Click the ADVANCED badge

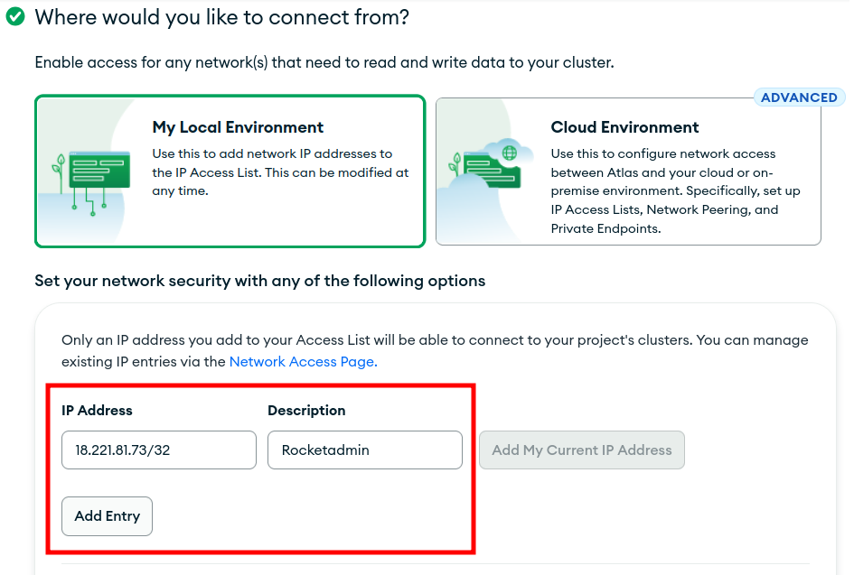pos(798,97)
